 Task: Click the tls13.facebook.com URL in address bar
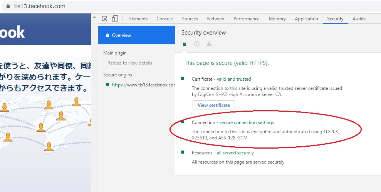point(40,6)
